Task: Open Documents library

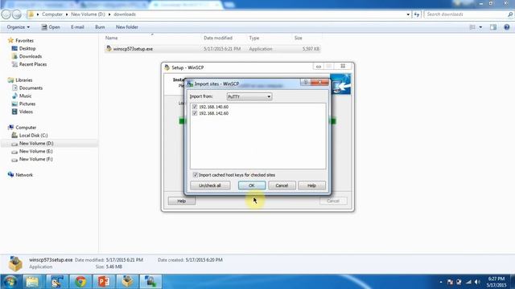Action: [x=31, y=88]
